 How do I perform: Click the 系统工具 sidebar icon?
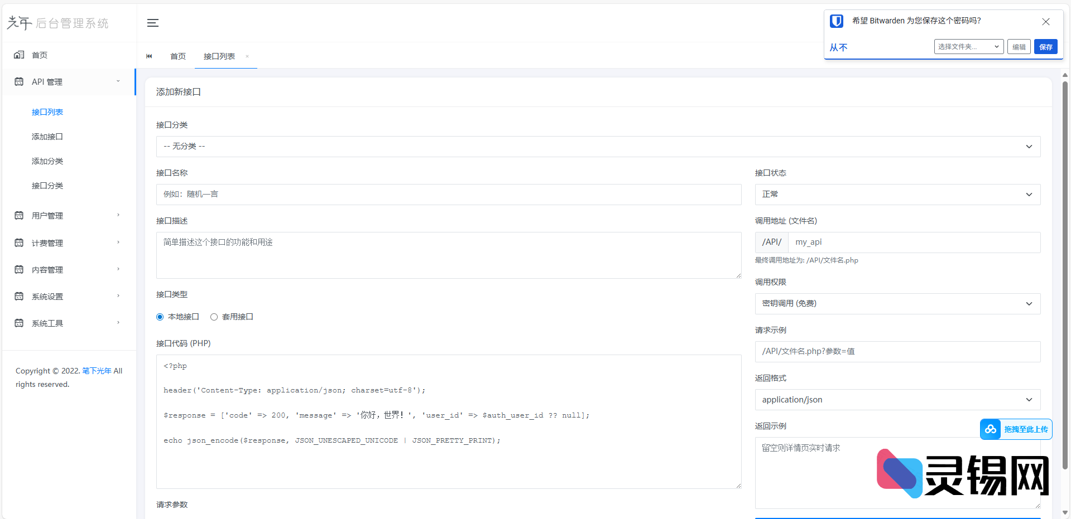click(19, 323)
